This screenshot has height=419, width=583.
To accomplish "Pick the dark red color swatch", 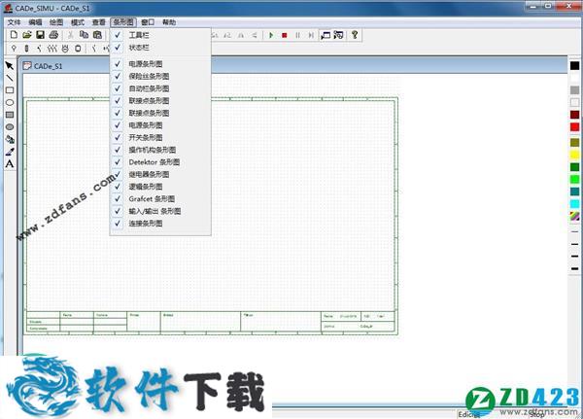I will tap(575, 115).
